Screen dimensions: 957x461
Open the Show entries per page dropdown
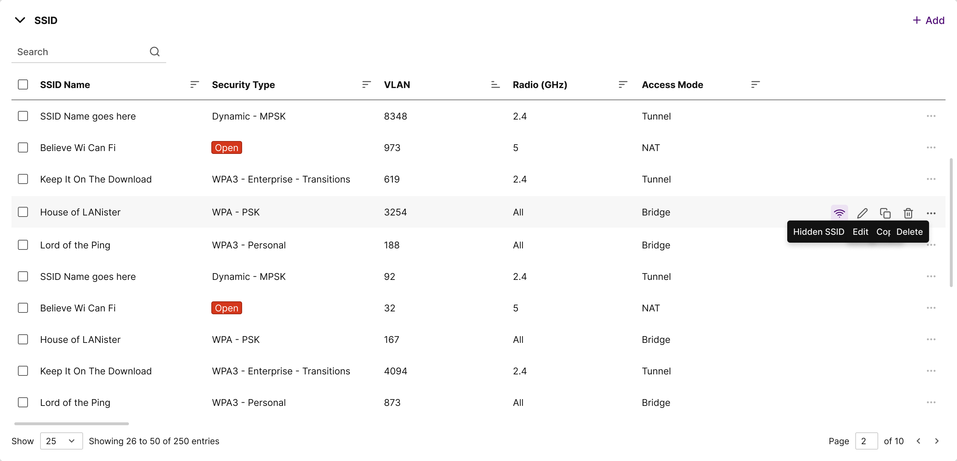tap(61, 441)
